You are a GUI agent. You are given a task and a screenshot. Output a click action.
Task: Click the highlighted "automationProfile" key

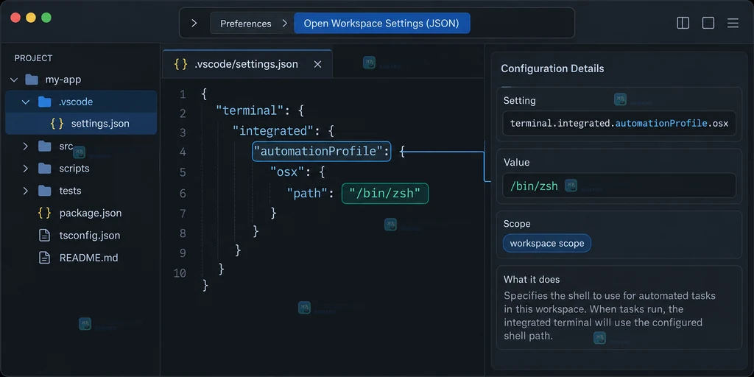point(322,152)
